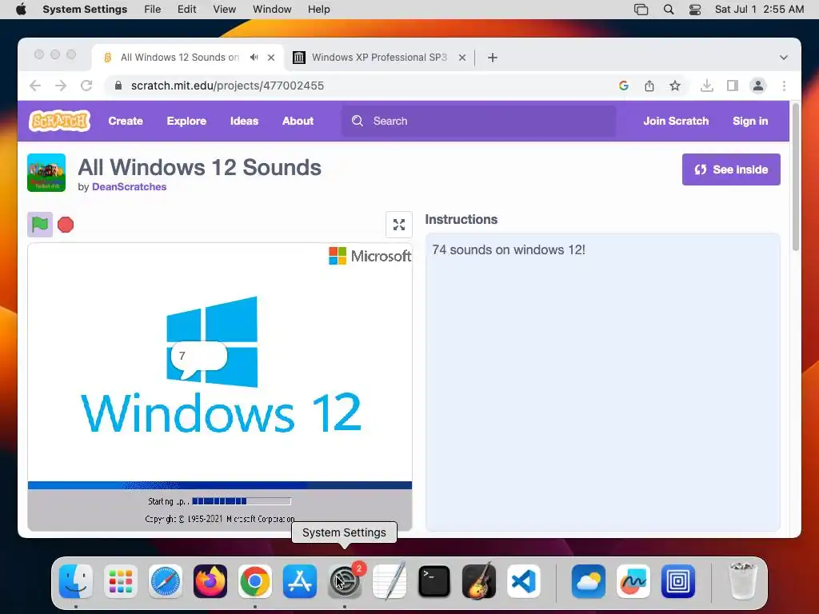Open TextEdit from the dock
Screen dimensions: 819x614
point(390,581)
